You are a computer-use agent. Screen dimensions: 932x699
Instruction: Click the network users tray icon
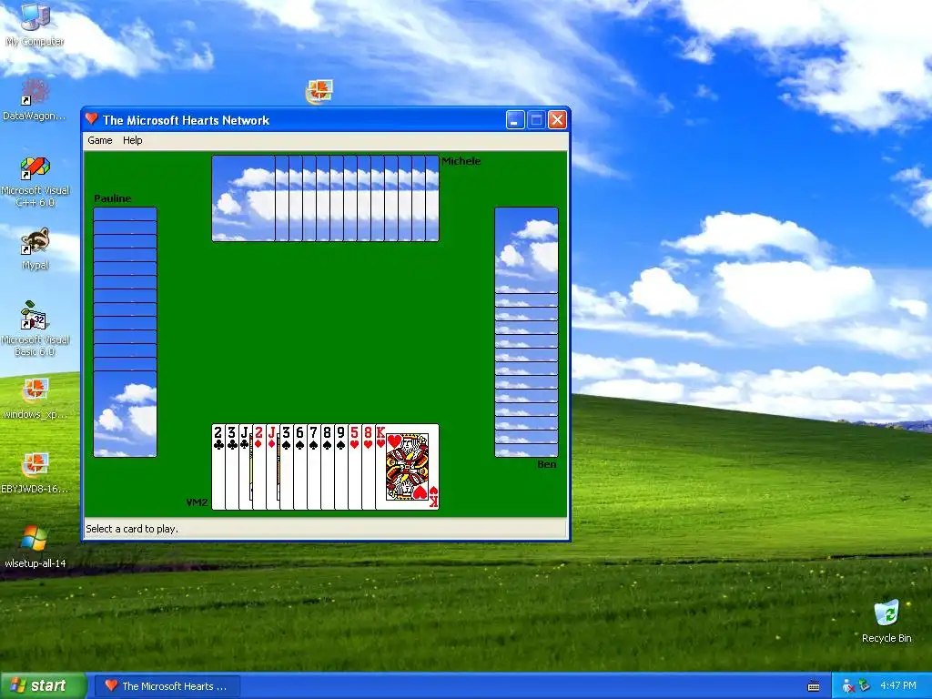[848, 686]
